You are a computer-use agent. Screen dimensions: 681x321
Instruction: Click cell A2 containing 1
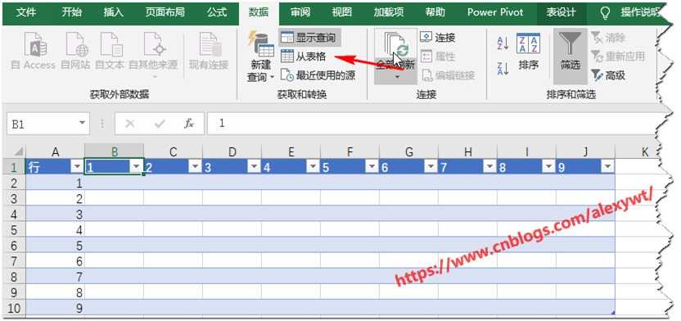coord(55,183)
